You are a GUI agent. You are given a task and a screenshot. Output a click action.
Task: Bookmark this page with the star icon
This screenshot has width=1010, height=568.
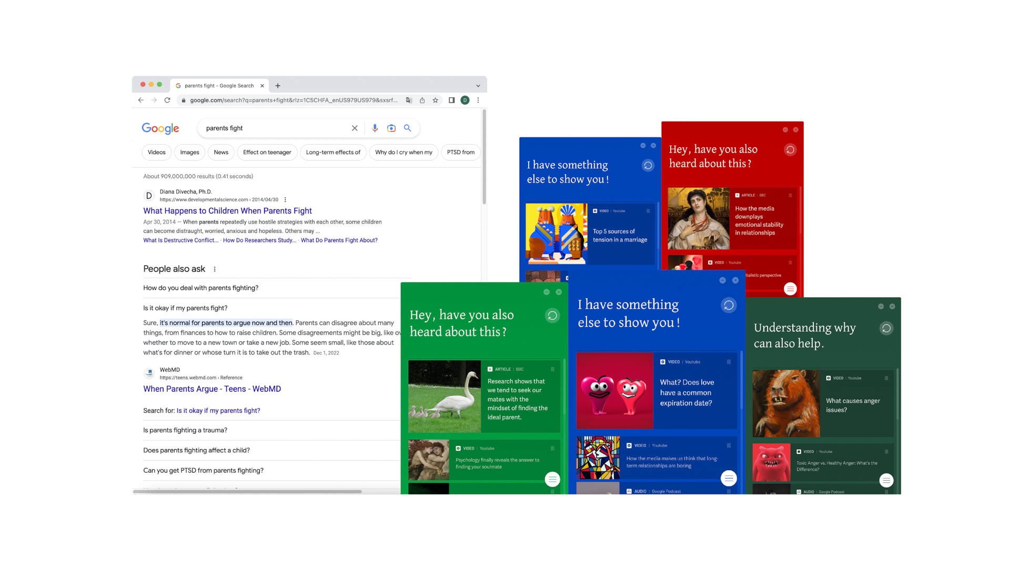click(435, 100)
